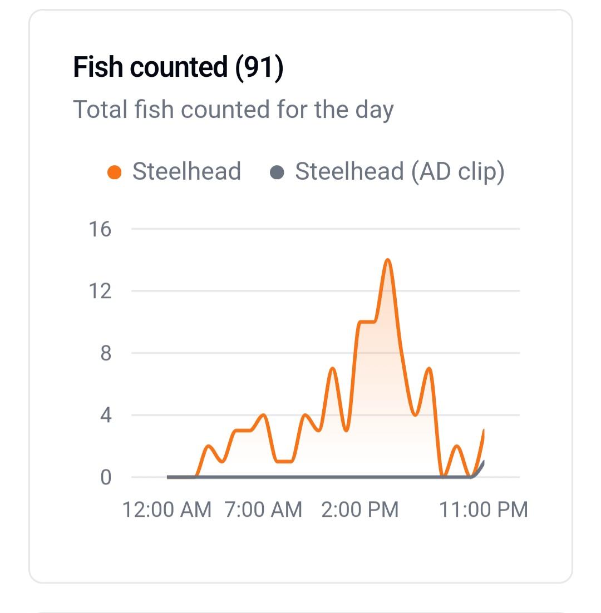Viewport: 601px width, 613px height.
Task: Click the 7:00 AM x-axis label
Action: pyautogui.click(x=263, y=510)
